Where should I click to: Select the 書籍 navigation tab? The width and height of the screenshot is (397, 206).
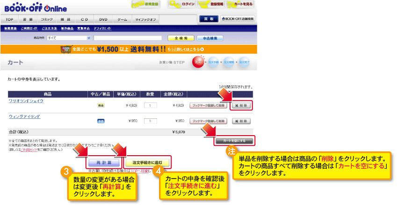tap(28, 20)
